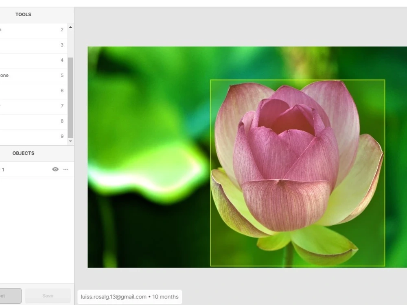Select the tool row with shortcut 9
The width and height of the screenshot is (407, 305).
[x=33, y=136]
